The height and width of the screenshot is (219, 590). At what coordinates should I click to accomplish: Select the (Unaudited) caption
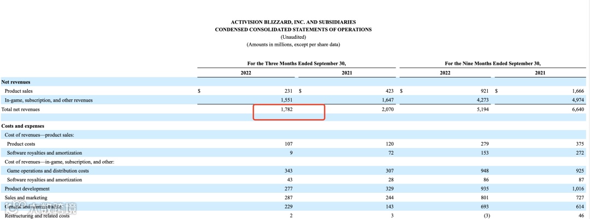click(293, 37)
